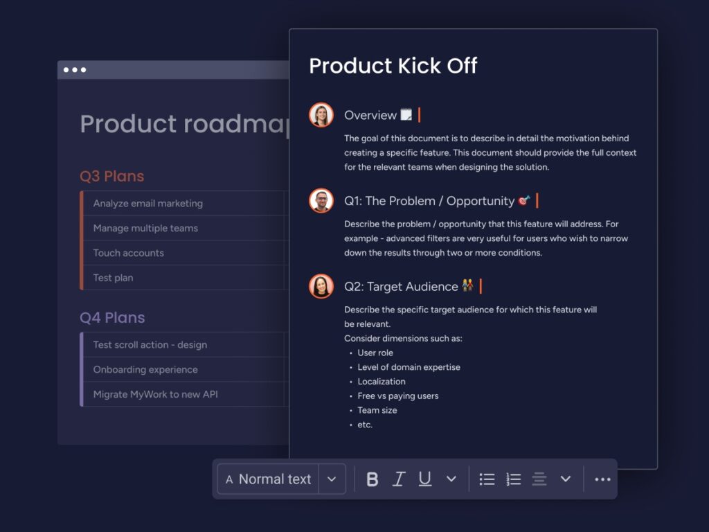The image size is (709, 532).
Task: Insert a numbered list
Action: tap(513, 479)
